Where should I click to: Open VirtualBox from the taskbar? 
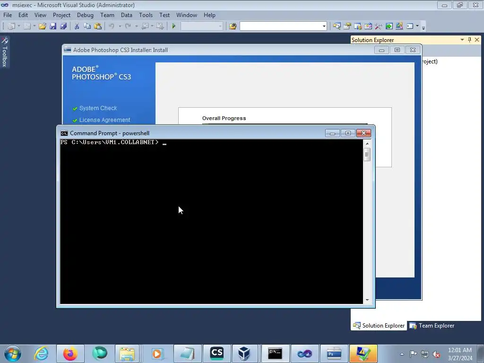[x=244, y=354]
